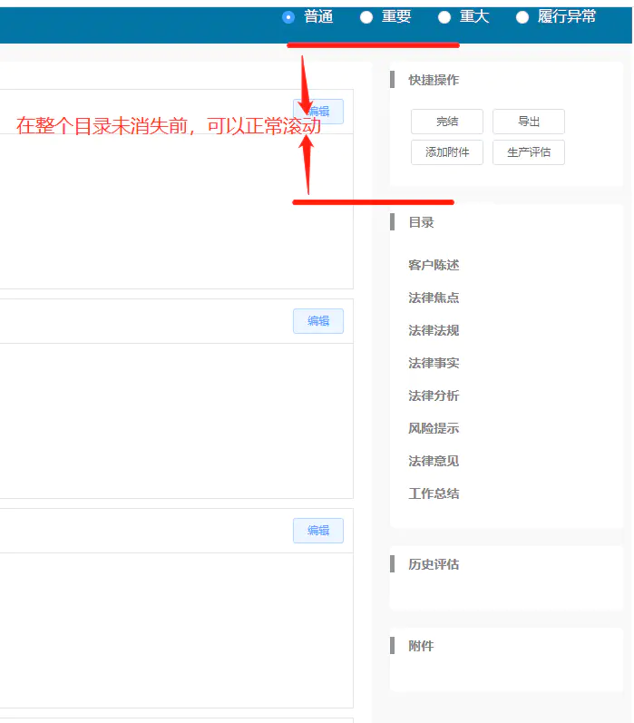Navigate to 法律分析 directory entry
This screenshot has width=634, height=723.
(x=434, y=396)
